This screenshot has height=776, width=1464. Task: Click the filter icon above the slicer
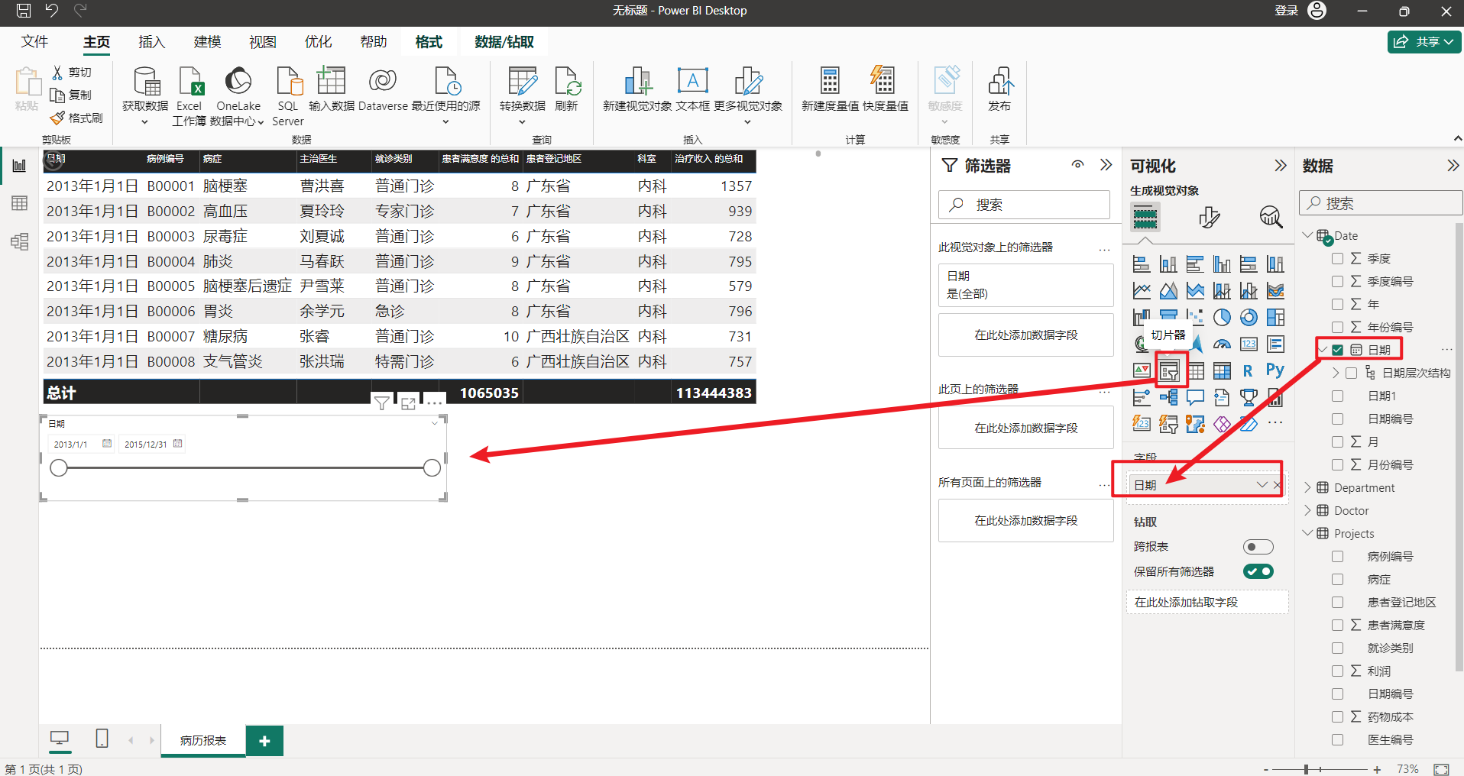[x=381, y=403]
